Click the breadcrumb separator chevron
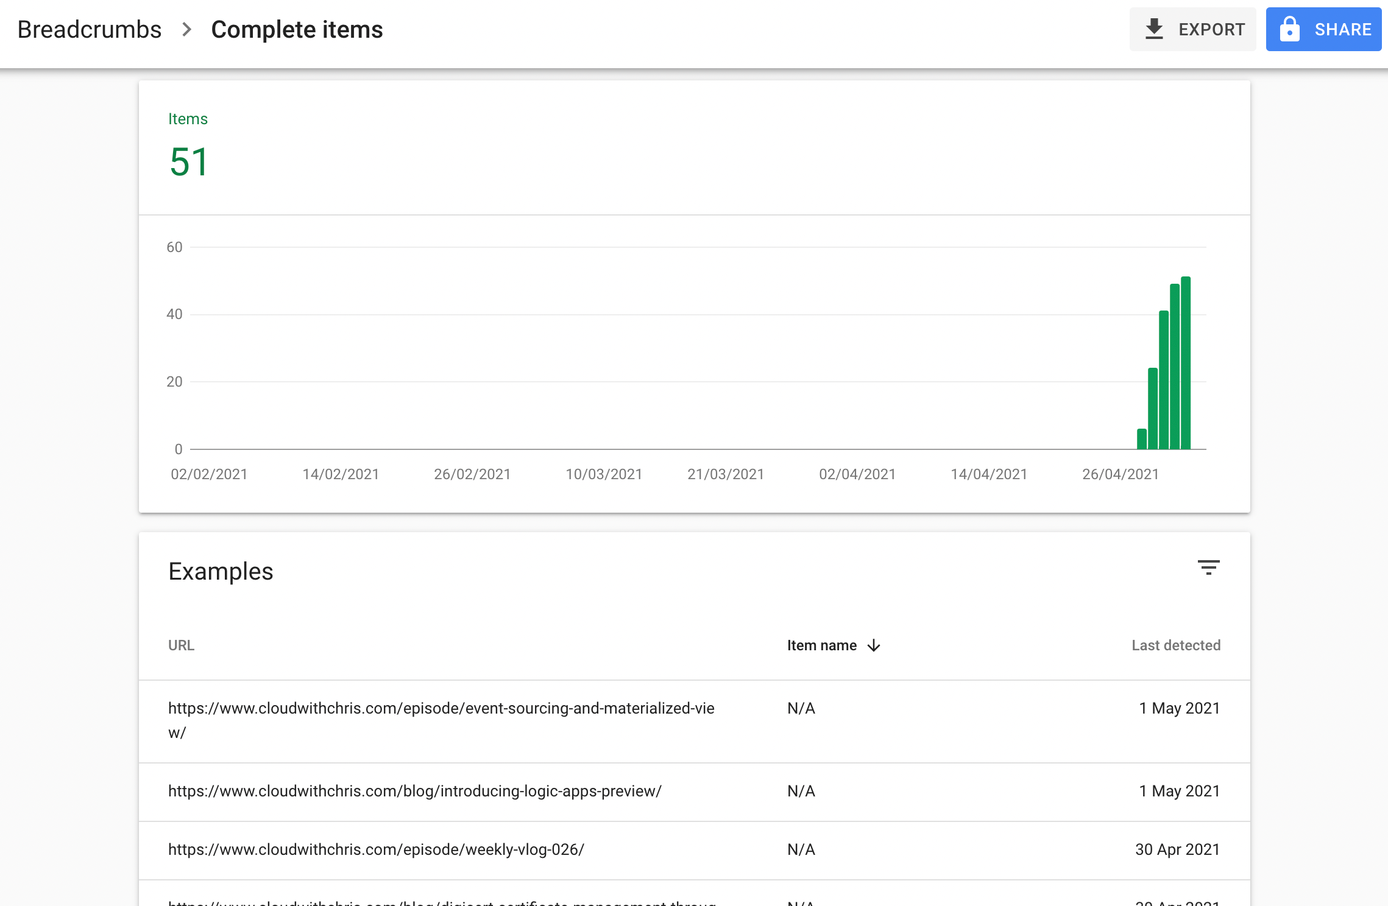The height and width of the screenshot is (906, 1388). (186, 29)
